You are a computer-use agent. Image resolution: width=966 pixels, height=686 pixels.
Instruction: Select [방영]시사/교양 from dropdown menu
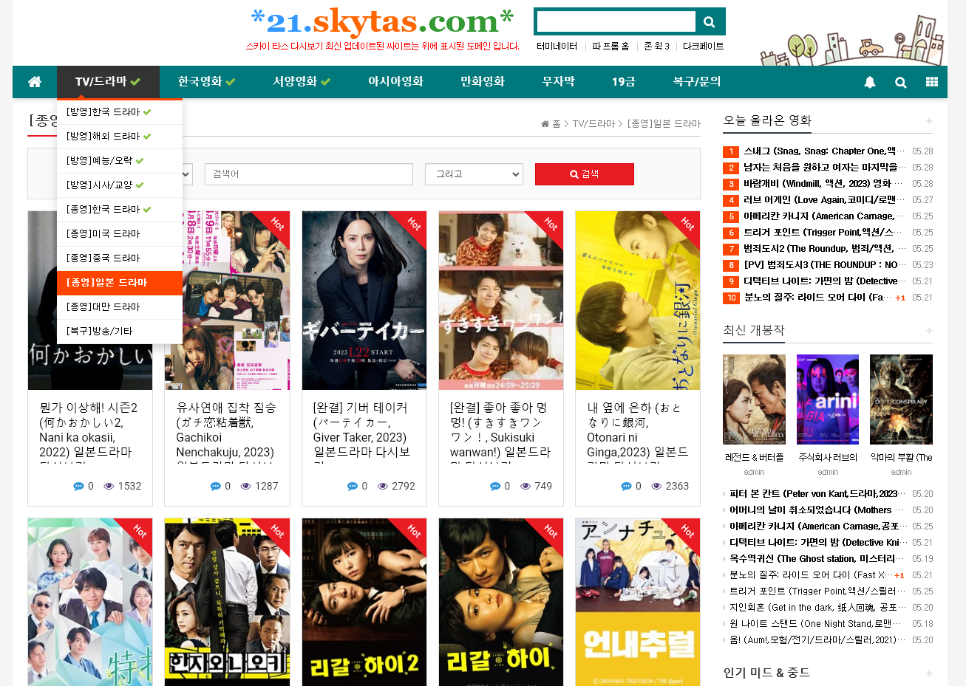[x=120, y=185]
